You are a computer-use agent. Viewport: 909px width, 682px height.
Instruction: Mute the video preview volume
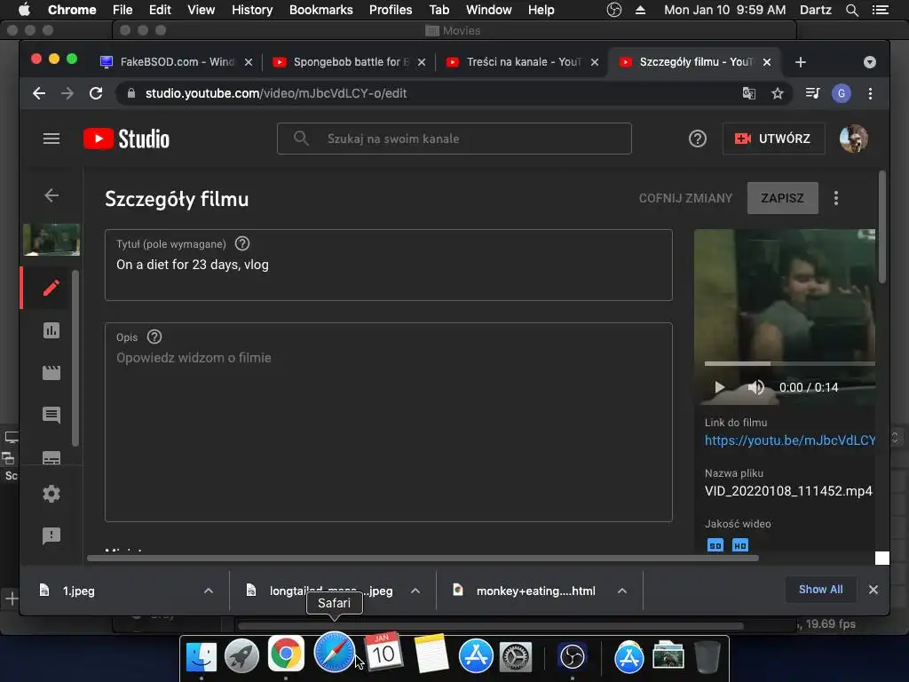[756, 387]
